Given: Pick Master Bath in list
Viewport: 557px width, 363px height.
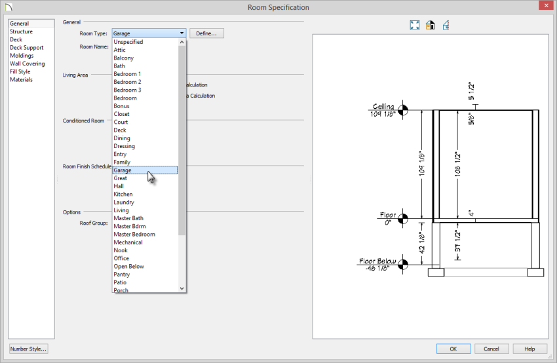Looking at the screenshot, I should [145, 218].
